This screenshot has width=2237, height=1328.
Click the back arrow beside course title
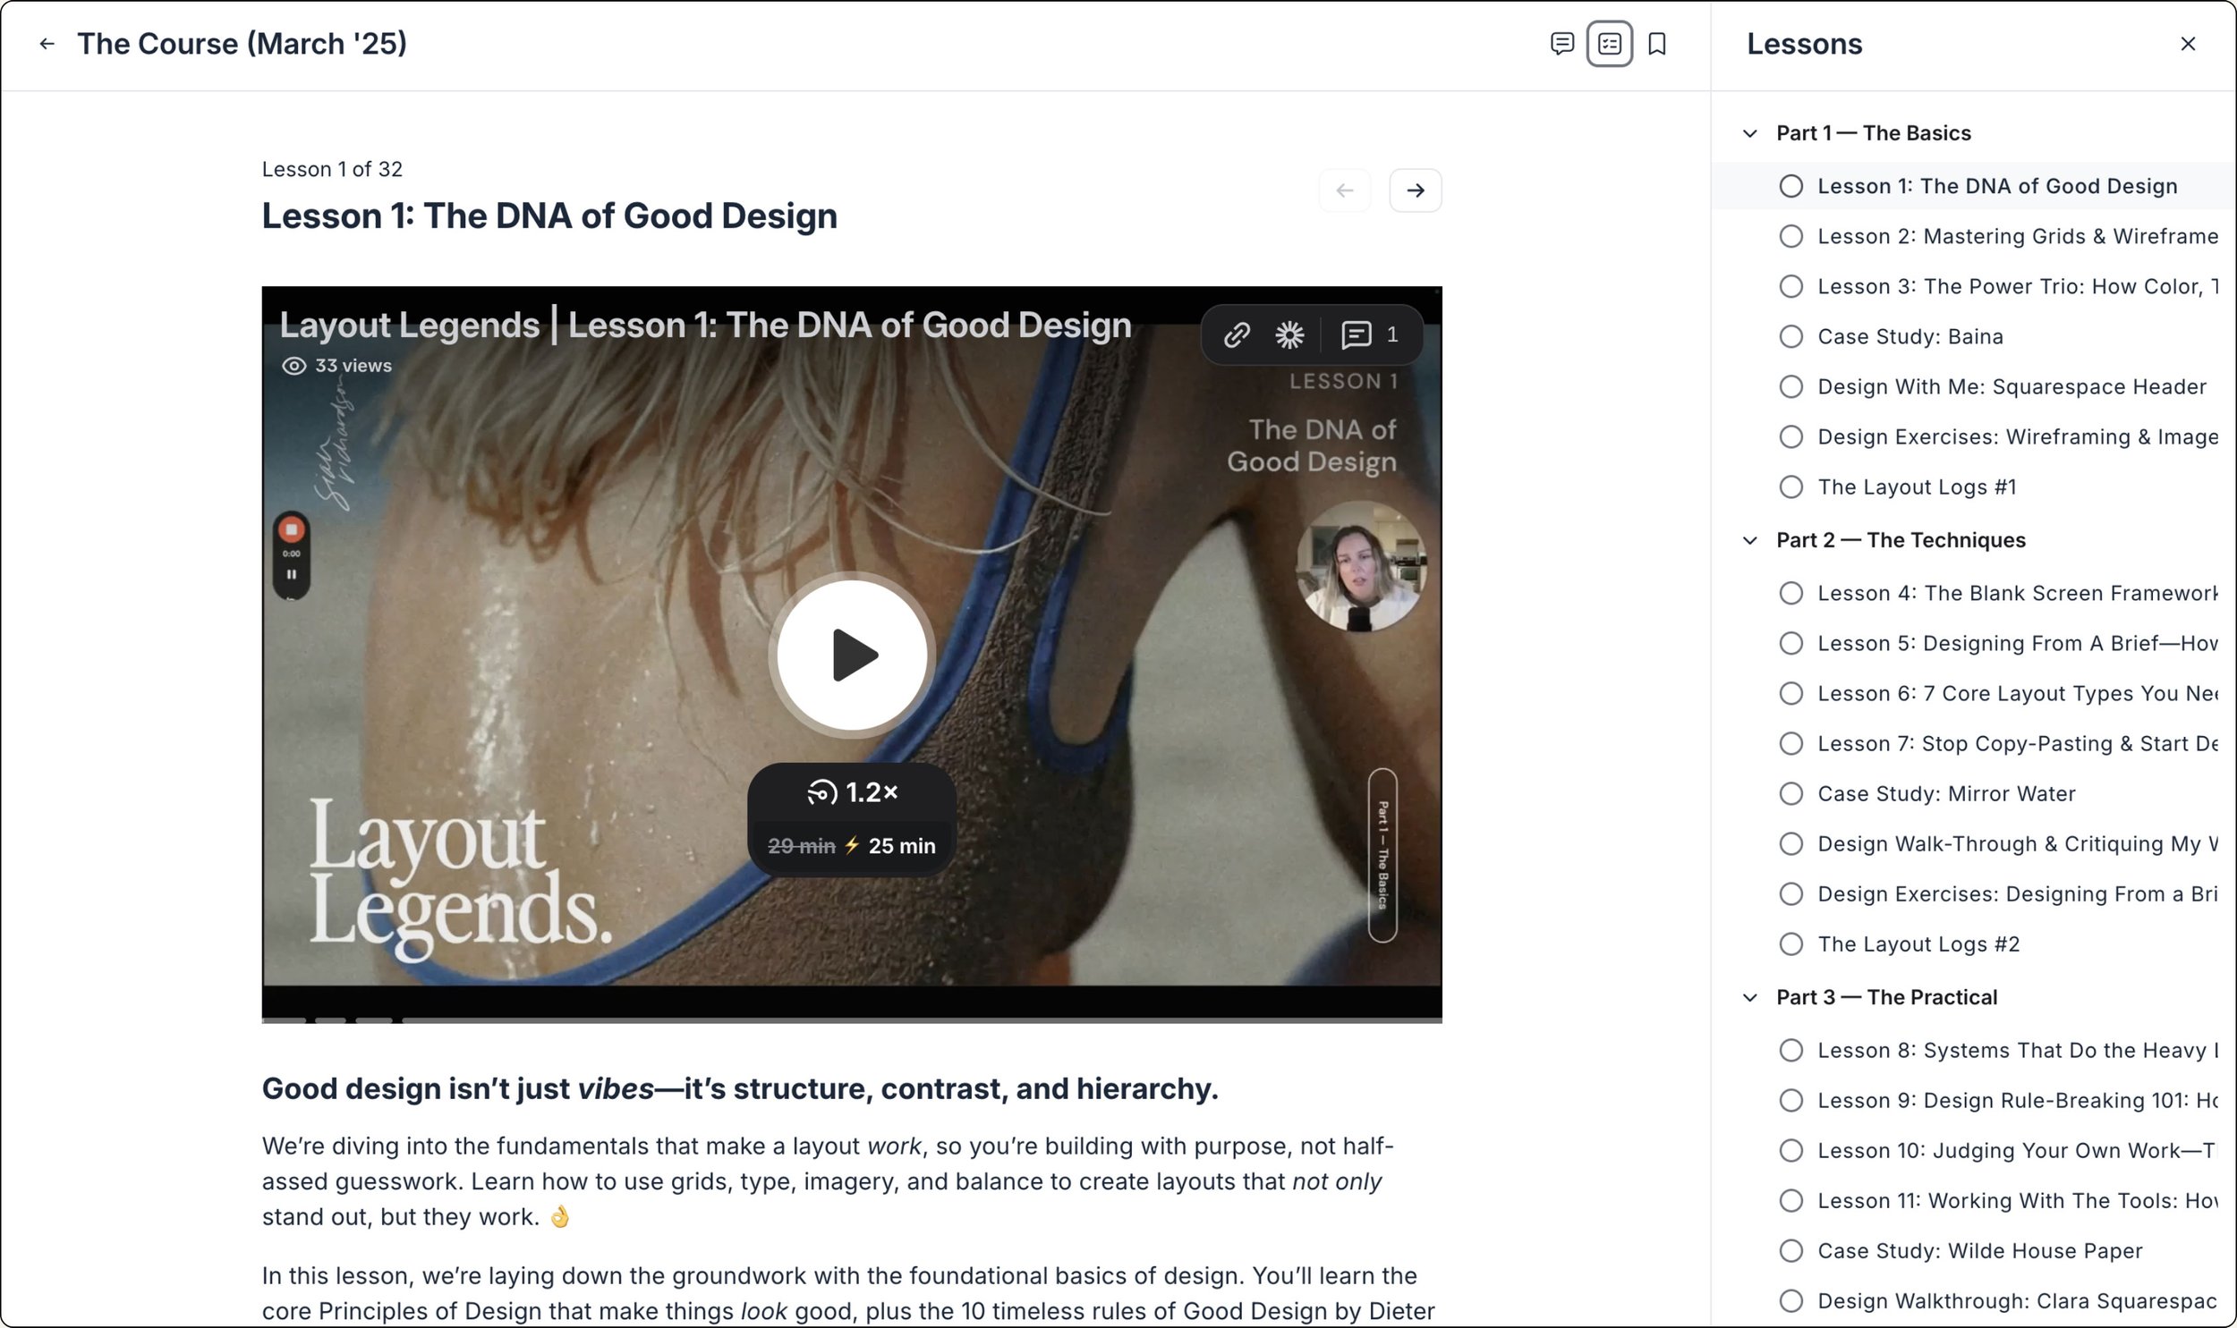(47, 44)
